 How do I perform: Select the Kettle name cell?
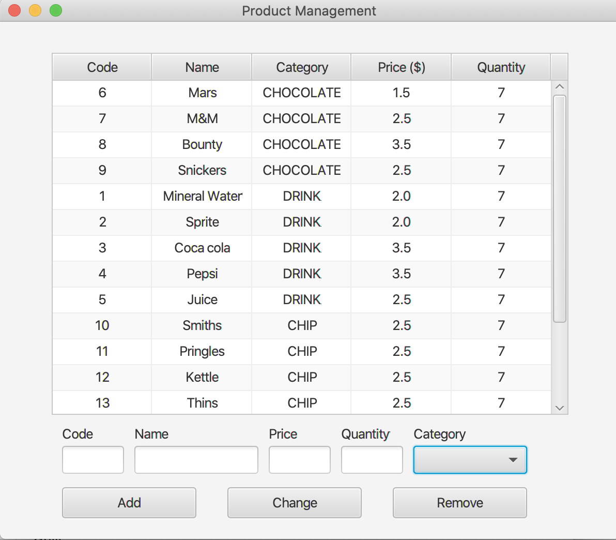202,377
